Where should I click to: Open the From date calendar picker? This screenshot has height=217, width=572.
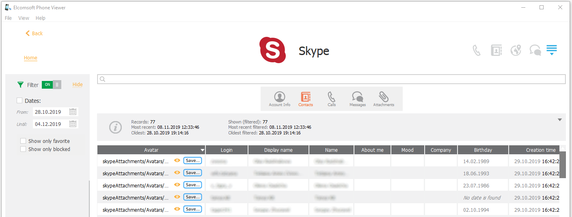click(x=73, y=112)
